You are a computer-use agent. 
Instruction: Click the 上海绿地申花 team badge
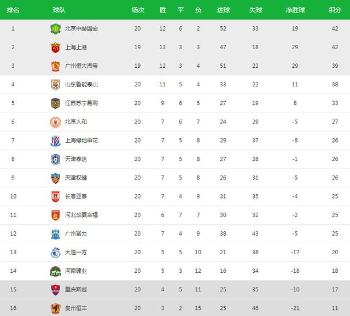[x=55, y=141]
